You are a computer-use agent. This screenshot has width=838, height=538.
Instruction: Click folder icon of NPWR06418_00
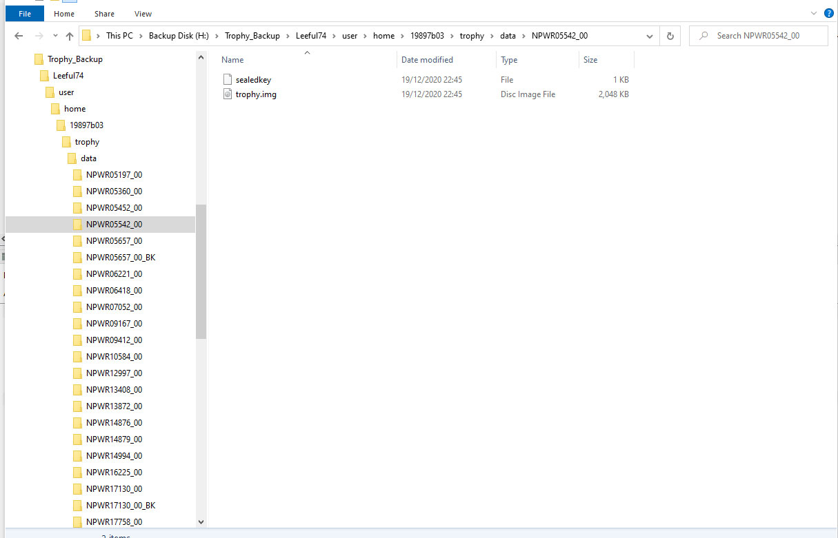point(78,291)
